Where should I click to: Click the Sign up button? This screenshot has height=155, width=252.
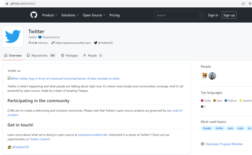(x=229, y=15)
